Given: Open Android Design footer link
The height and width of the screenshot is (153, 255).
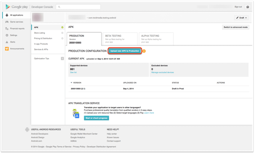Looking at the screenshot, I should pyautogui.click(x=38, y=138).
